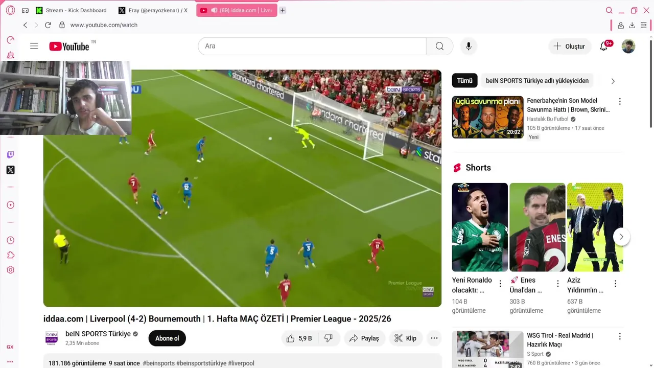The width and height of the screenshot is (654, 368).
Task: Open browser profile account icon
Action: pyautogui.click(x=621, y=25)
